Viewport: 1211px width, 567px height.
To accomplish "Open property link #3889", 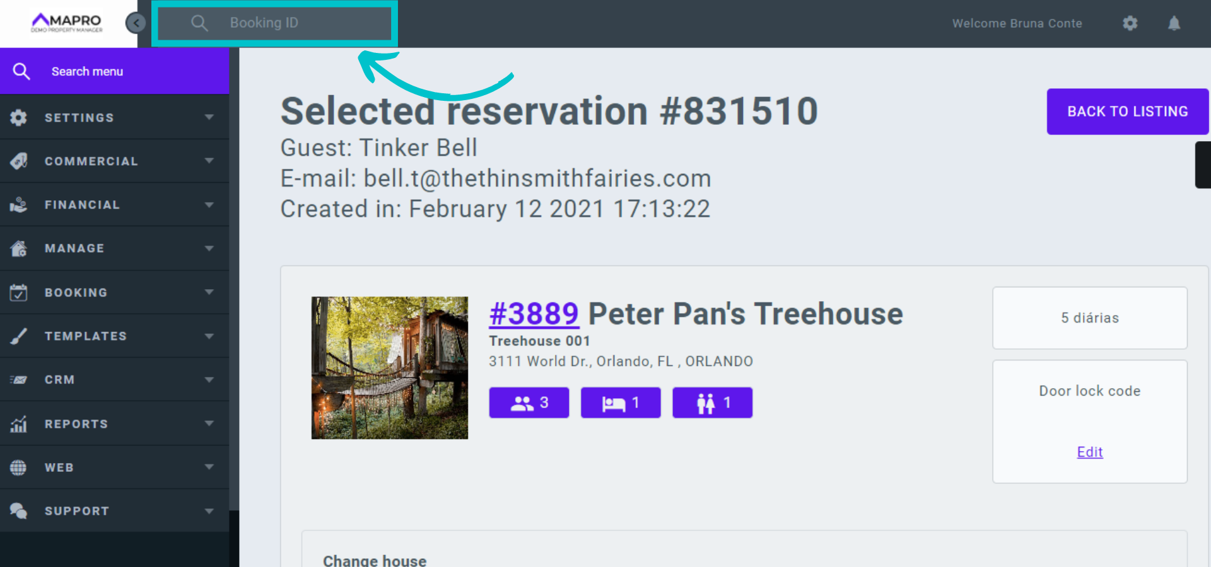I will pyautogui.click(x=534, y=314).
